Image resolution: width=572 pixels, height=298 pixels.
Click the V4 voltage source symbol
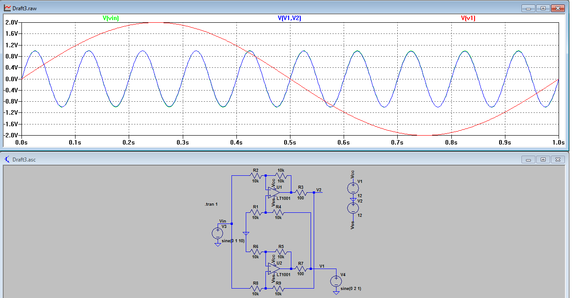point(336,281)
